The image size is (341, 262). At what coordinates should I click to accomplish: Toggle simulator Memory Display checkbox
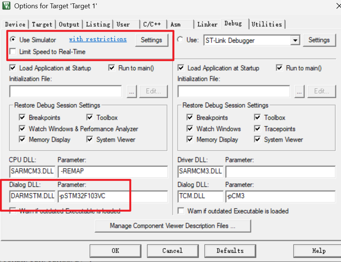tap(22, 139)
